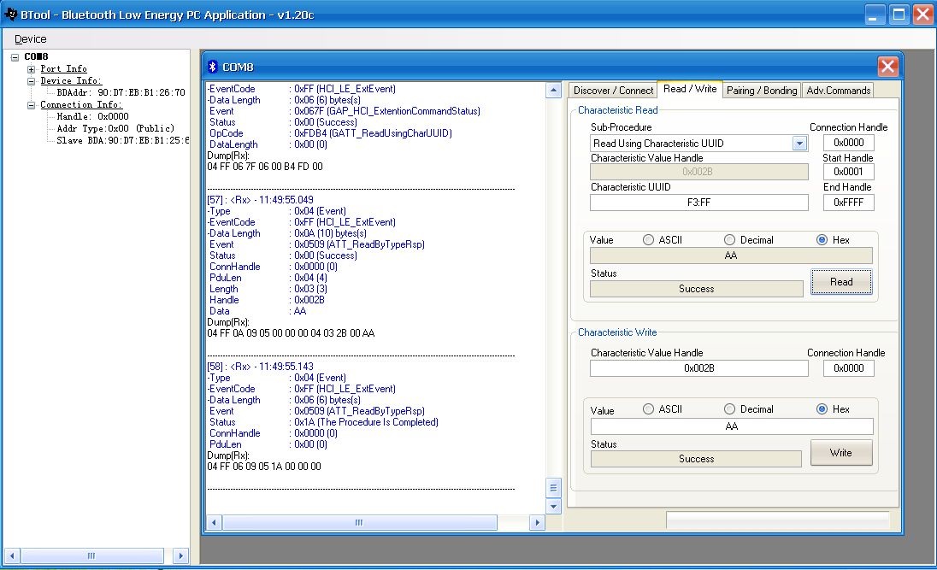Open the Sub-Procedure dropdown
The image size is (937, 570).
(799, 144)
